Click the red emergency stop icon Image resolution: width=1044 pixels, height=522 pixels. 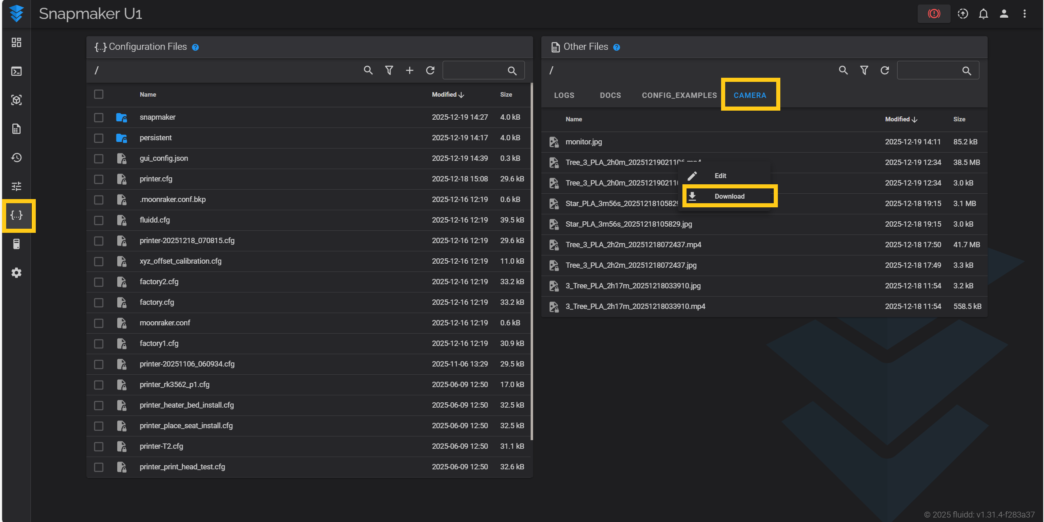pos(934,14)
